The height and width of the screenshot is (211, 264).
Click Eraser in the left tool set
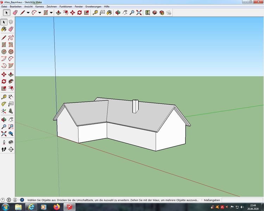coord(11,29)
